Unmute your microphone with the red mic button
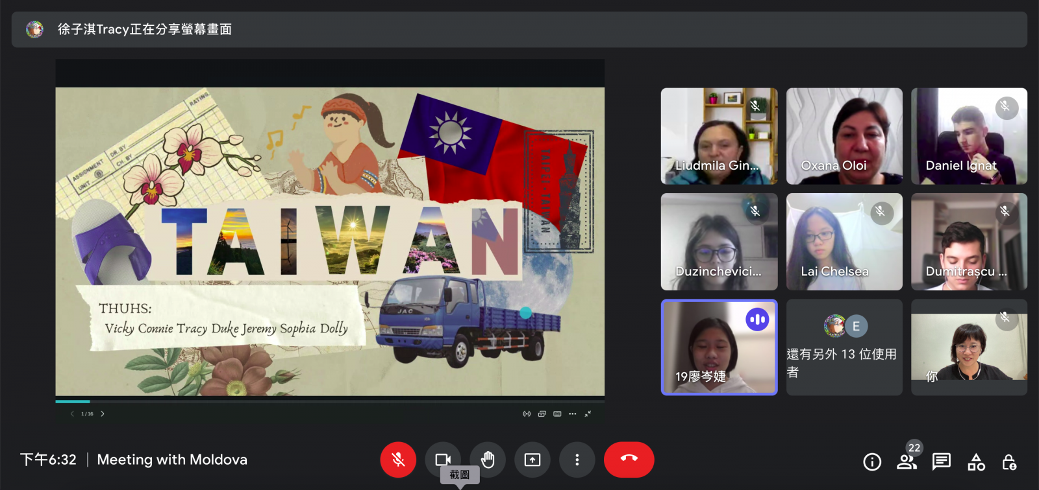This screenshot has height=490, width=1039. (398, 460)
